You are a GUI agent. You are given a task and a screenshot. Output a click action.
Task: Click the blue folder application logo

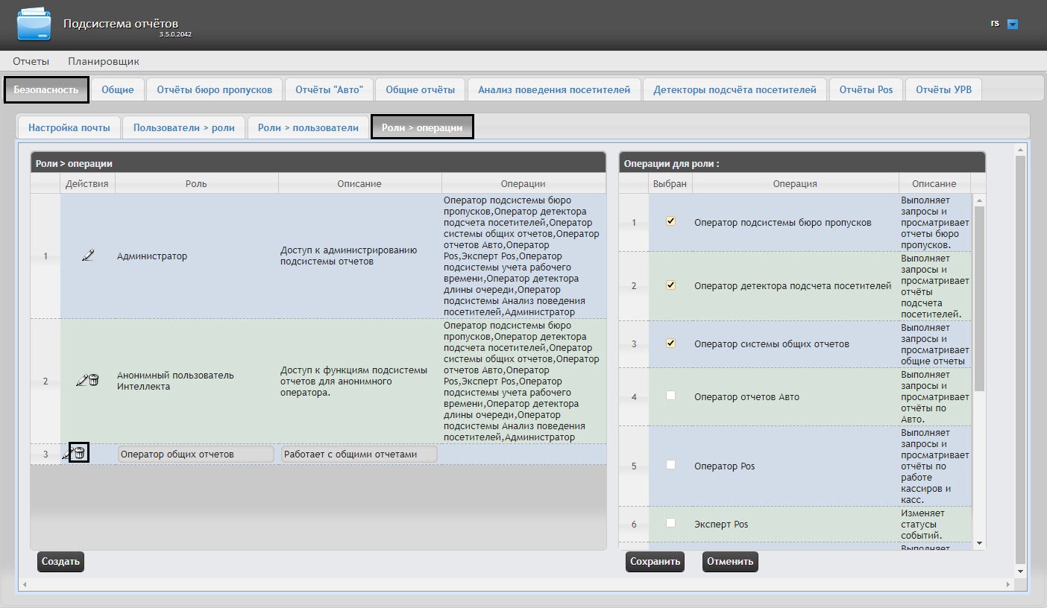pyautogui.click(x=34, y=25)
